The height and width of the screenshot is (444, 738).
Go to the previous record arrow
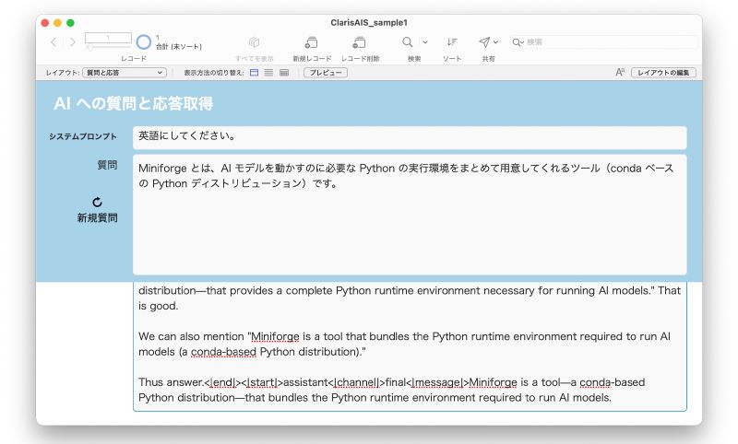(54, 42)
